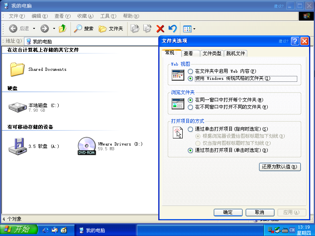Cancel the dialog with 取消

point(260,212)
